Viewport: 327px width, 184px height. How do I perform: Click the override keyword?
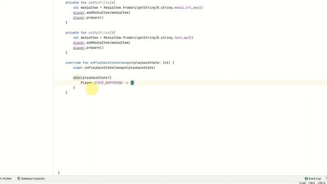click(x=73, y=62)
